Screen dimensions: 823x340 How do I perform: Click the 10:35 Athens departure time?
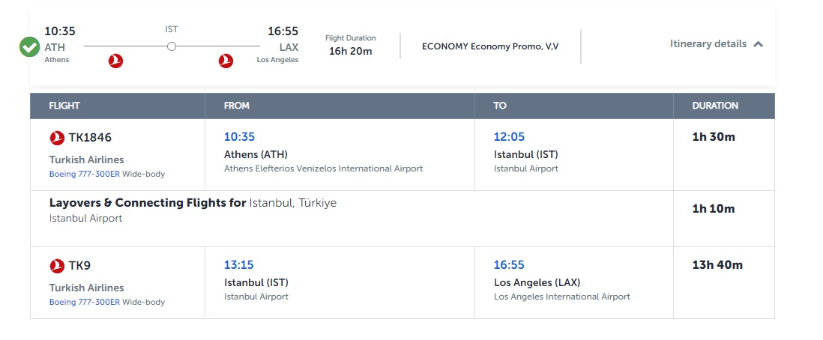tap(239, 137)
